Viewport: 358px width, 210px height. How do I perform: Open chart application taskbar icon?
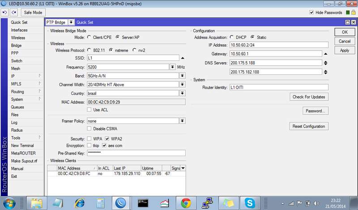(164, 203)
